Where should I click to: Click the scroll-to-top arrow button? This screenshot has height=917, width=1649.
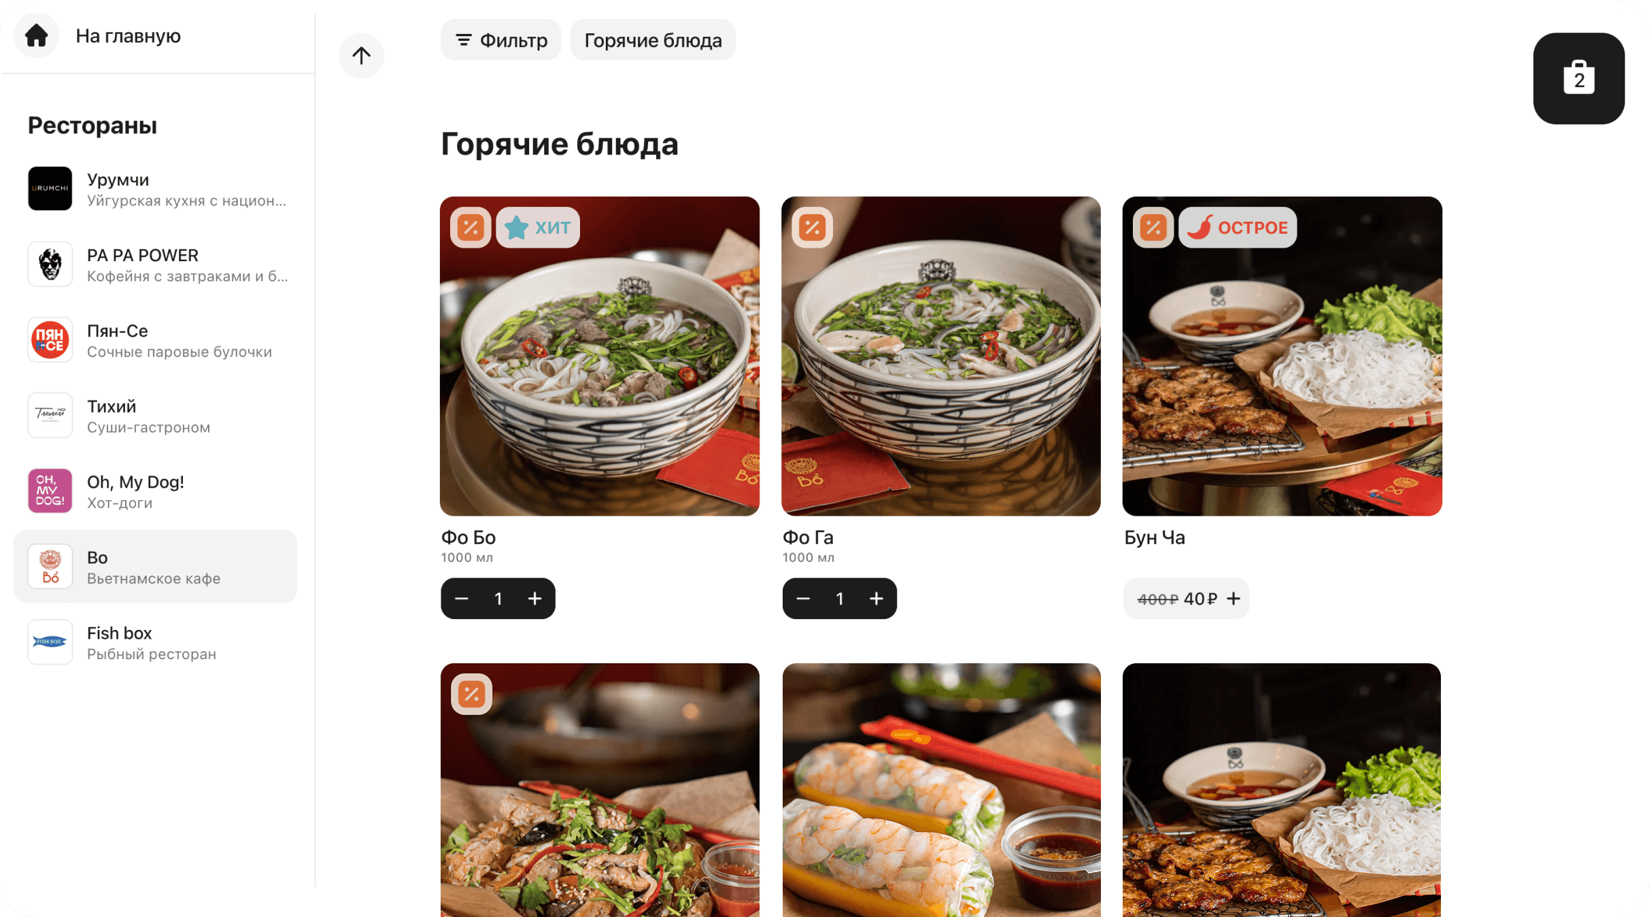coord(361,55)
